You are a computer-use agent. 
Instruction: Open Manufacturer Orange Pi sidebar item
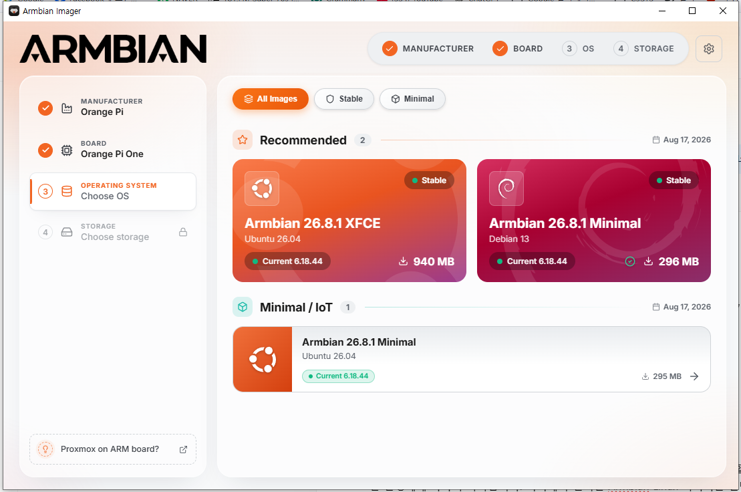113,108
